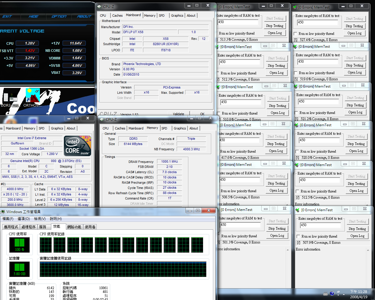Click Stop Testing in MemTest with 417.6% coverage
The image size is (375, 300).
(x=276, y=144)
